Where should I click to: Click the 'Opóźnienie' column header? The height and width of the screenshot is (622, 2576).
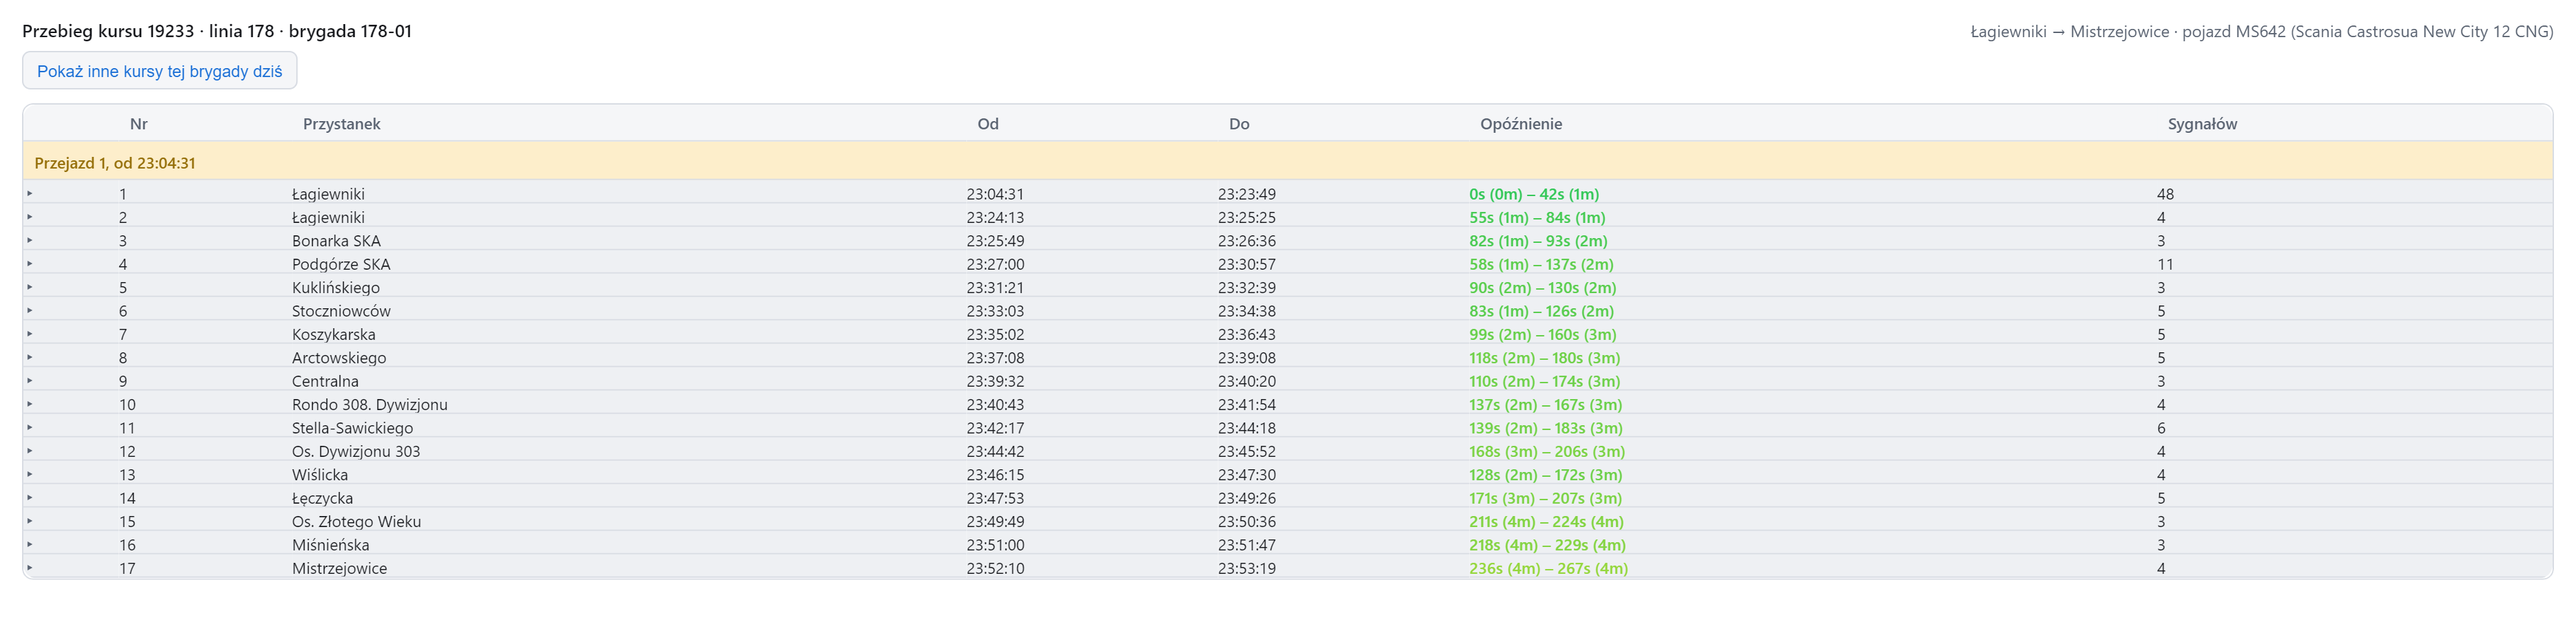(x=1521, y=124)
